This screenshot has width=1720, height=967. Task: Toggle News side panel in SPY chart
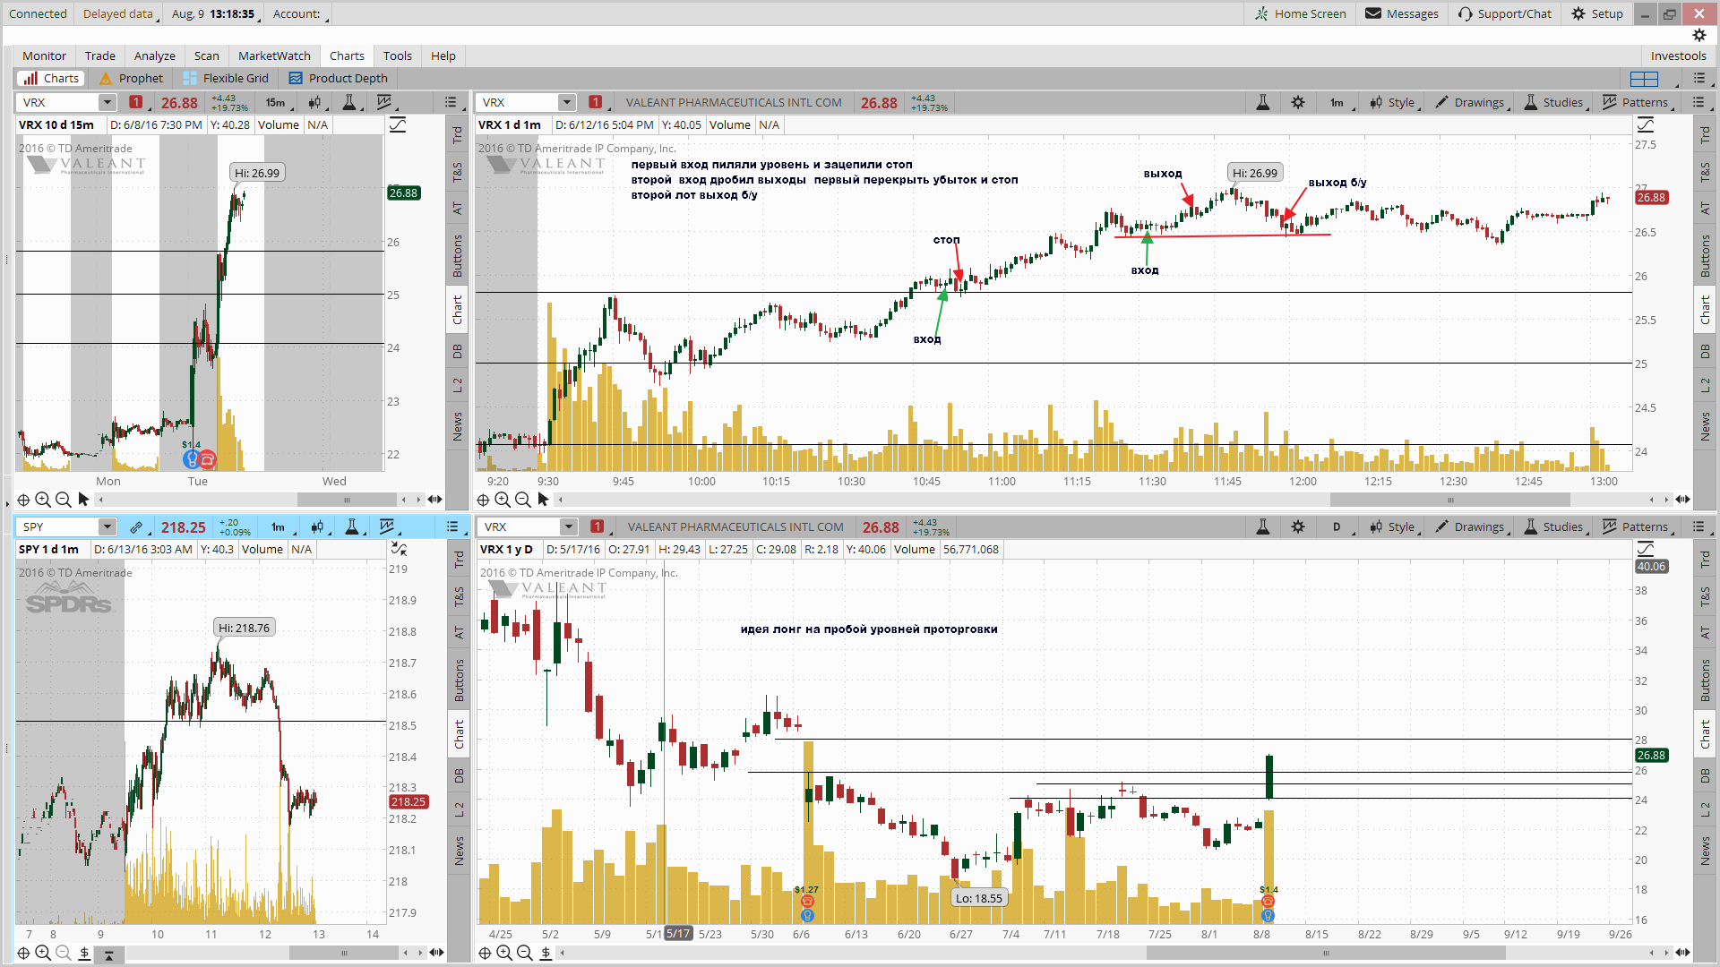460,851
